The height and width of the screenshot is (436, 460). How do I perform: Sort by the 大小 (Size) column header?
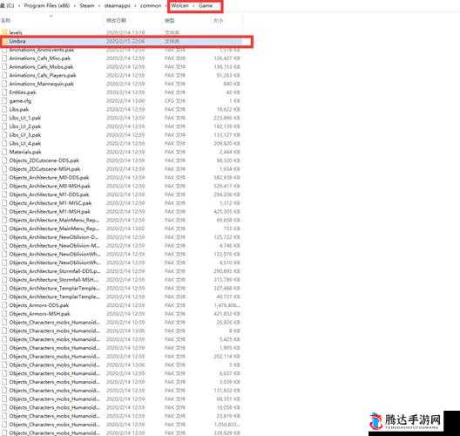click(x=219, y=21)
